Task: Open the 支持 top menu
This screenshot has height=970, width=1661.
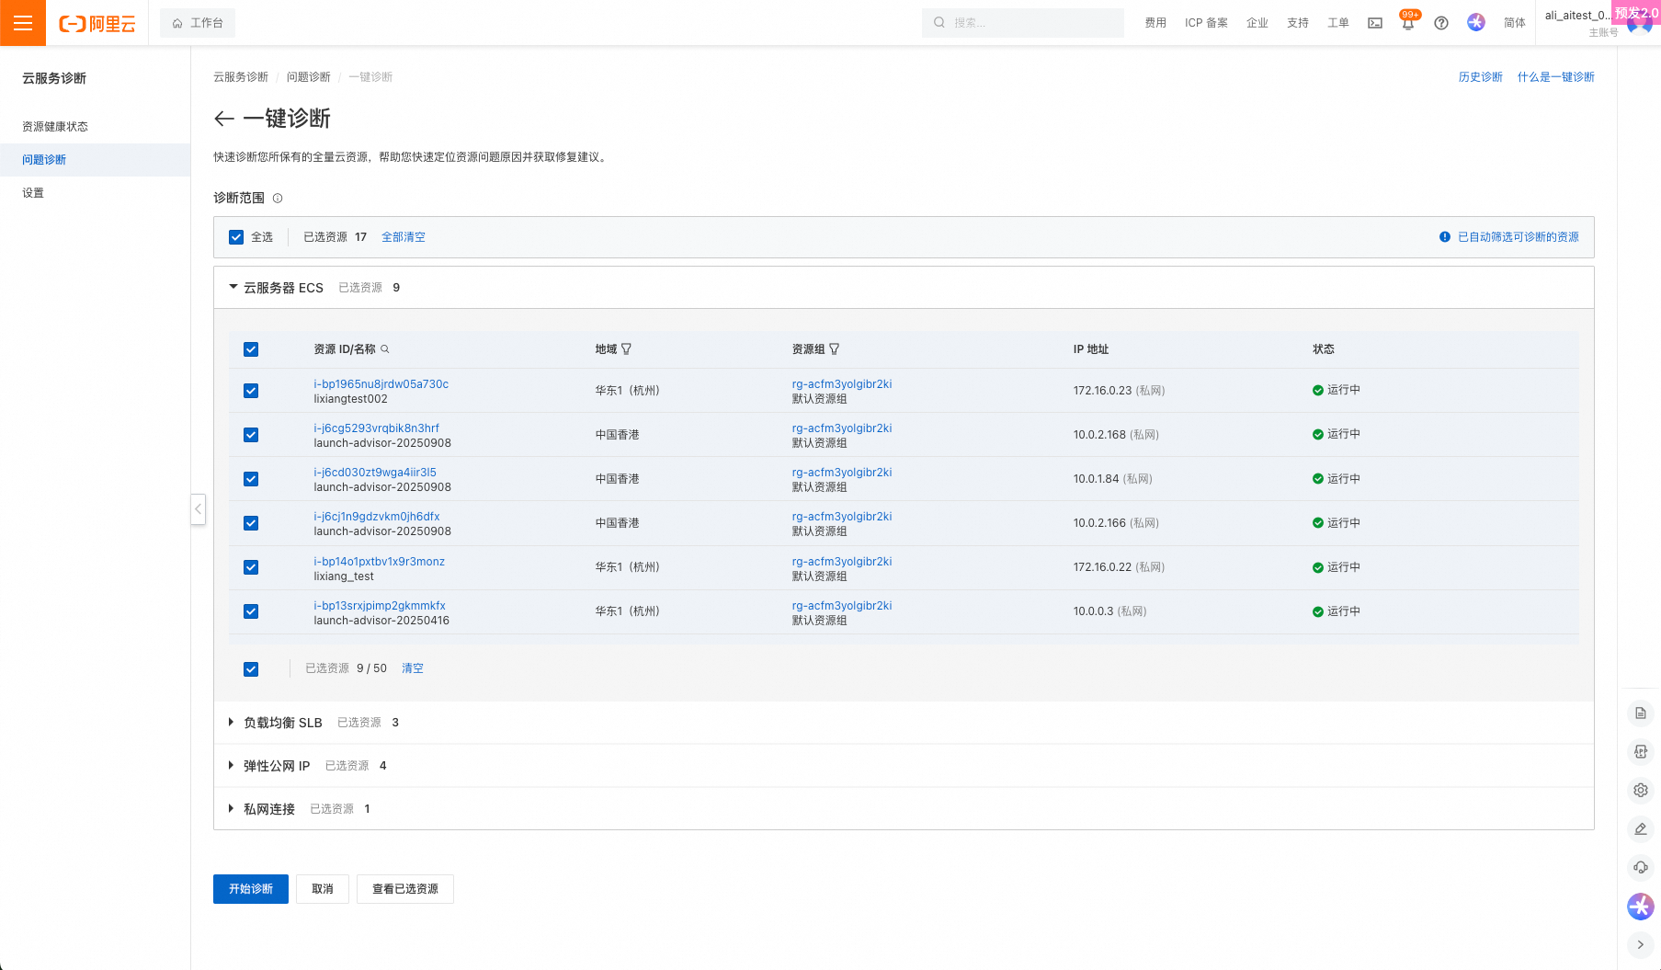Action: click(x=1298, y=23)
